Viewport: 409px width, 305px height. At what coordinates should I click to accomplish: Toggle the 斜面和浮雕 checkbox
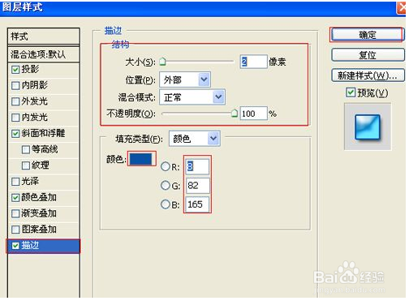(x=15, y=133)
